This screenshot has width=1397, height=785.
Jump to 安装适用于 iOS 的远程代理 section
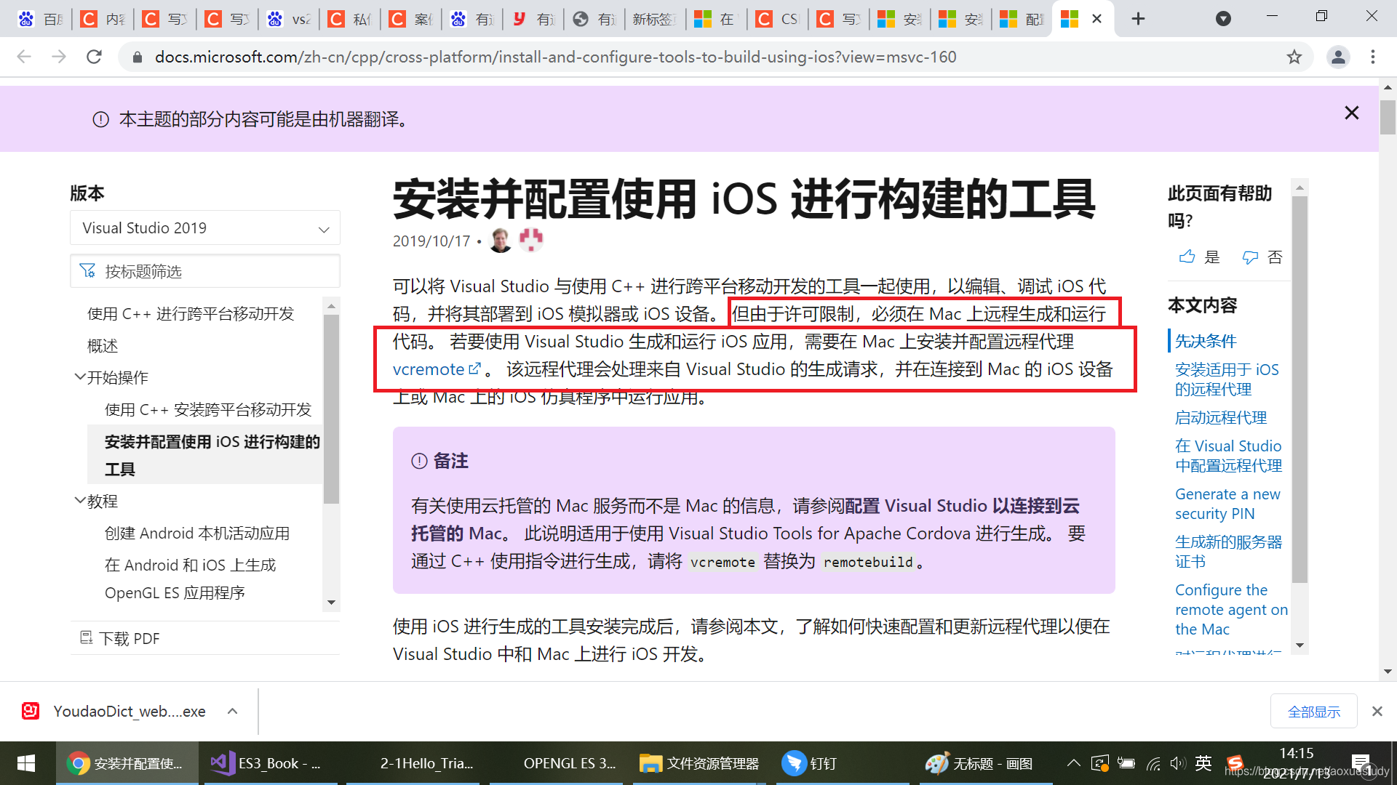pyautogui.click(x=1227, y=379)
